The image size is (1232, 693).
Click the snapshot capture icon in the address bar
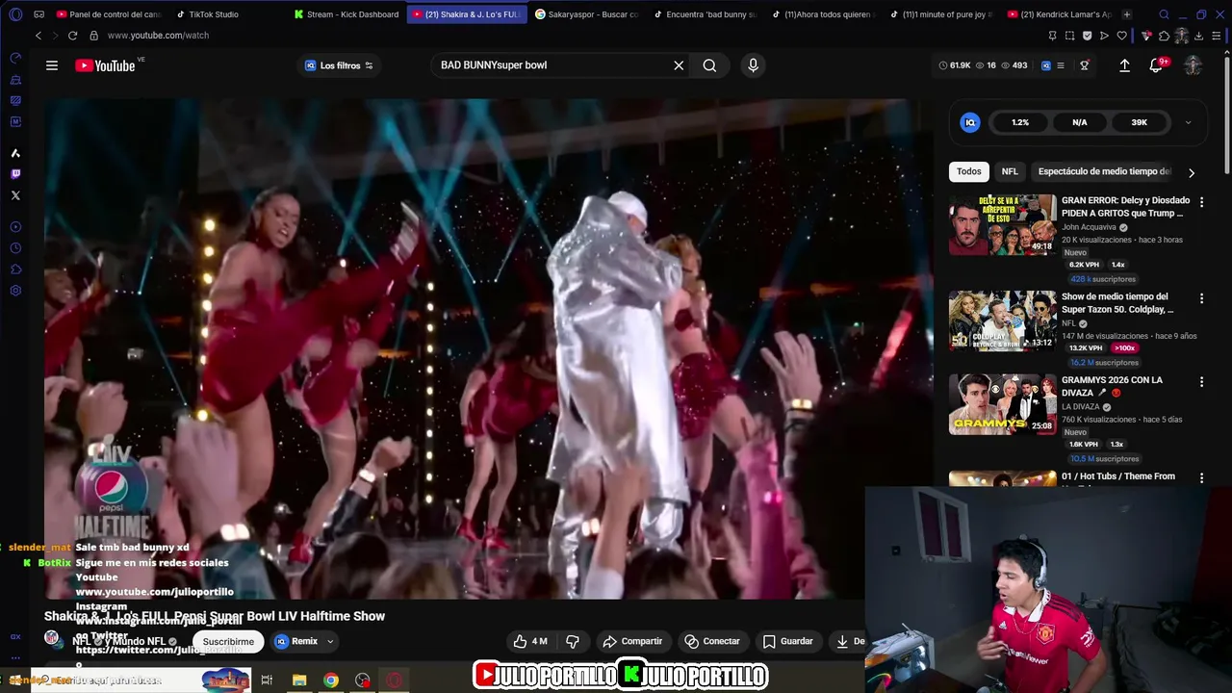click(1070, 36)
